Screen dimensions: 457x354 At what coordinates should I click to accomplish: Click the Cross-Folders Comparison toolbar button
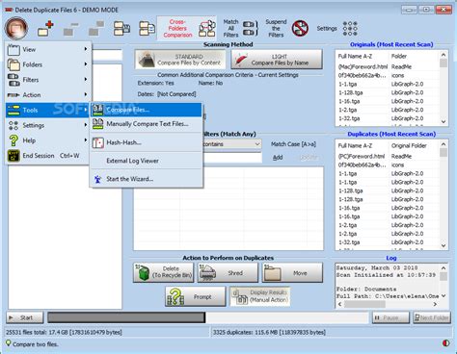187,28
